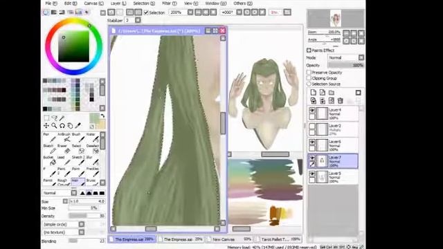Create a new normal layer
The width and height of the screenshot is (443, 249).
(314, 93)
